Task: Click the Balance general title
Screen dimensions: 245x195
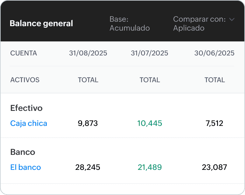Action: 41,24
